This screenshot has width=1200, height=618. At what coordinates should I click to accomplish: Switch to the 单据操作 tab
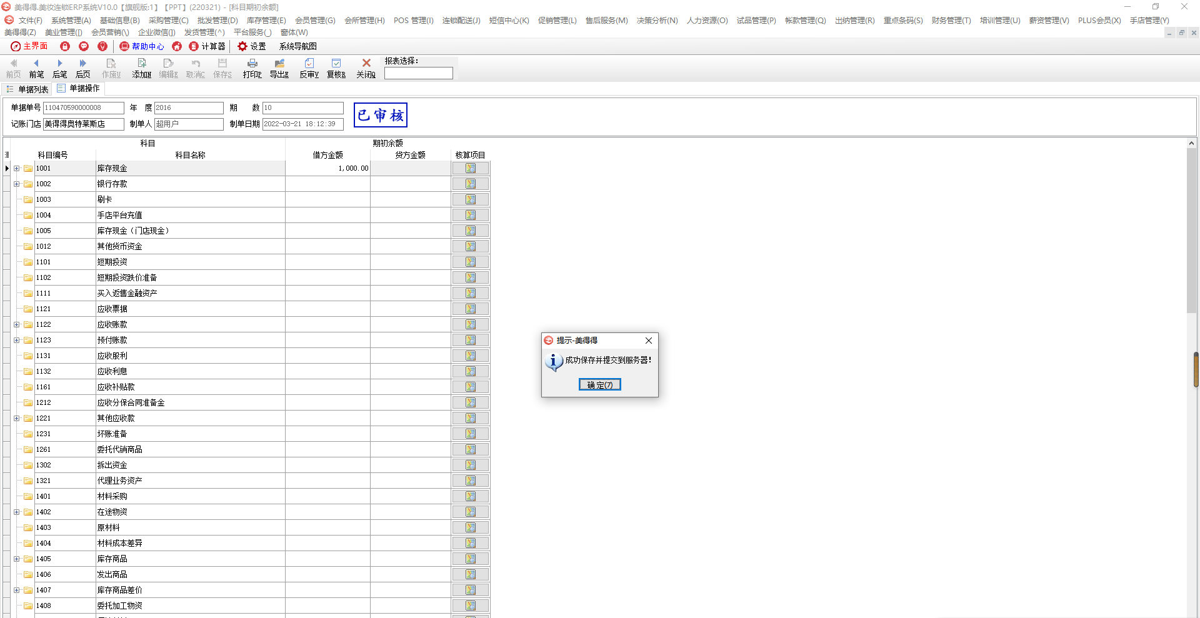tap(78, 88)
